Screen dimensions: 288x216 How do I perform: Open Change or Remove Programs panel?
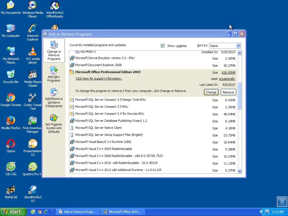point(54,51)
